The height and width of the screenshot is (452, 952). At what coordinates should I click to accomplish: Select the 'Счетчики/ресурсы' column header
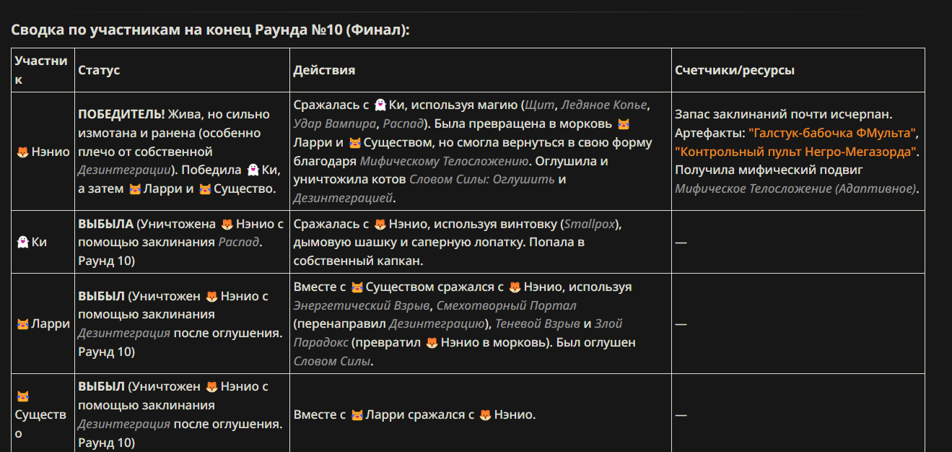pyautogui.click(x=735, y=70)
